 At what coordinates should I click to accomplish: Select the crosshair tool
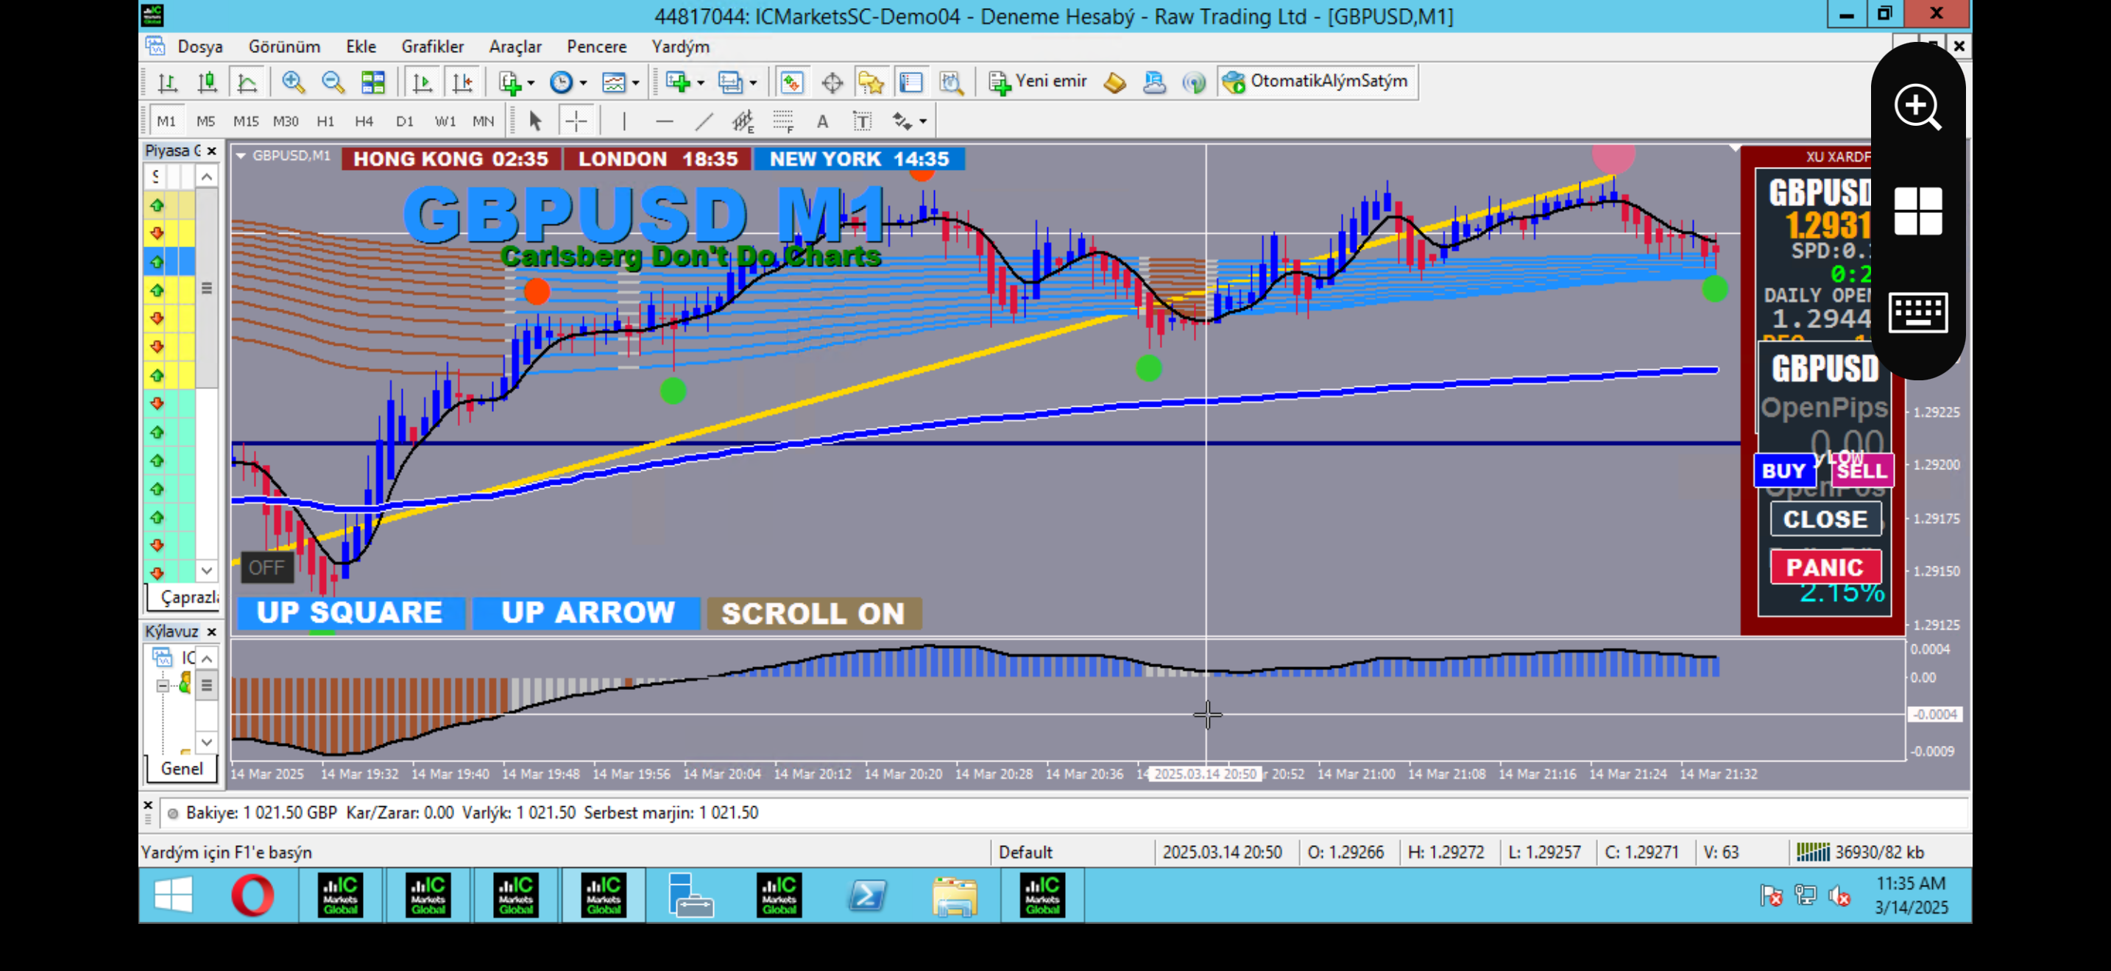click(576, 122)
